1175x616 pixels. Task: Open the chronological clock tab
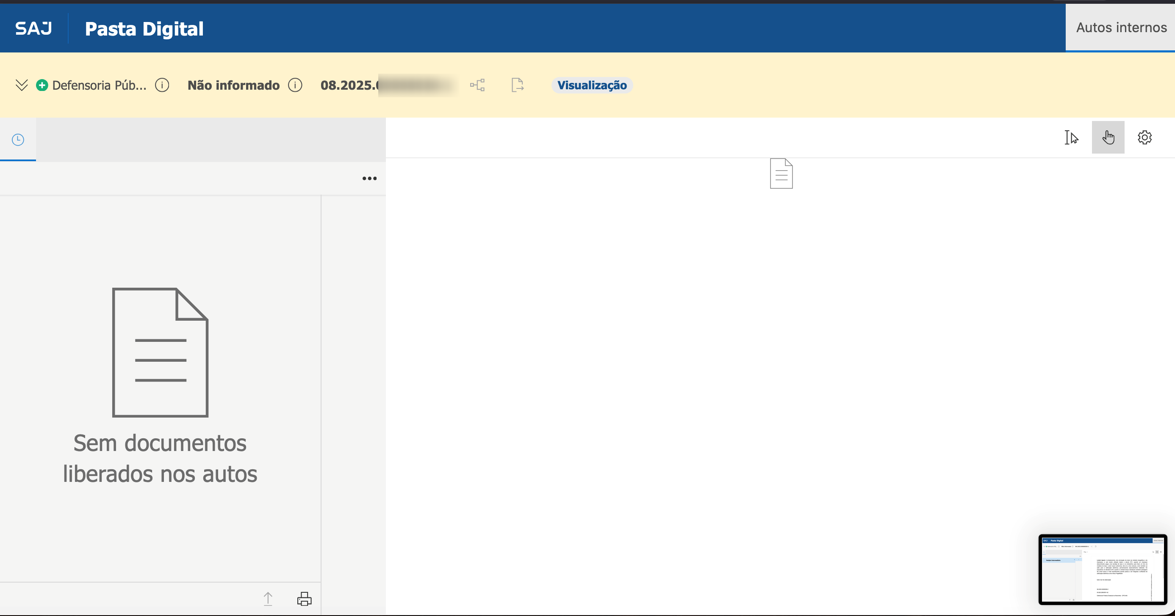click(18, 140)
